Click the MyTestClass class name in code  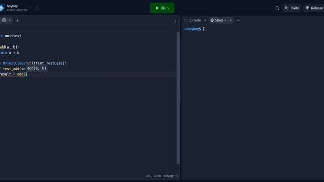coord(14,63)
